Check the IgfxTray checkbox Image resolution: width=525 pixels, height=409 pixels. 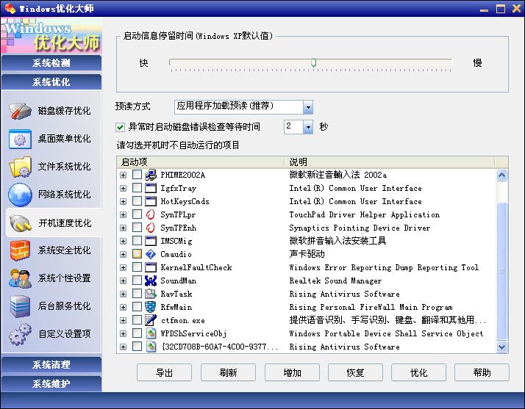(x=137, y=188)
